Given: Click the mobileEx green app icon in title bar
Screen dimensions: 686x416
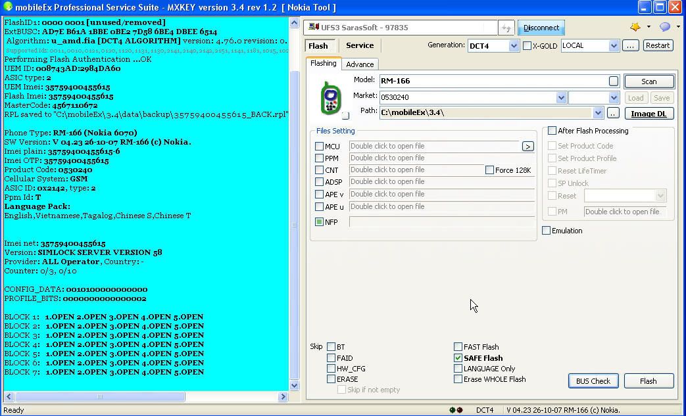Looking at the screenshot, I should click(x=7, y=7).
